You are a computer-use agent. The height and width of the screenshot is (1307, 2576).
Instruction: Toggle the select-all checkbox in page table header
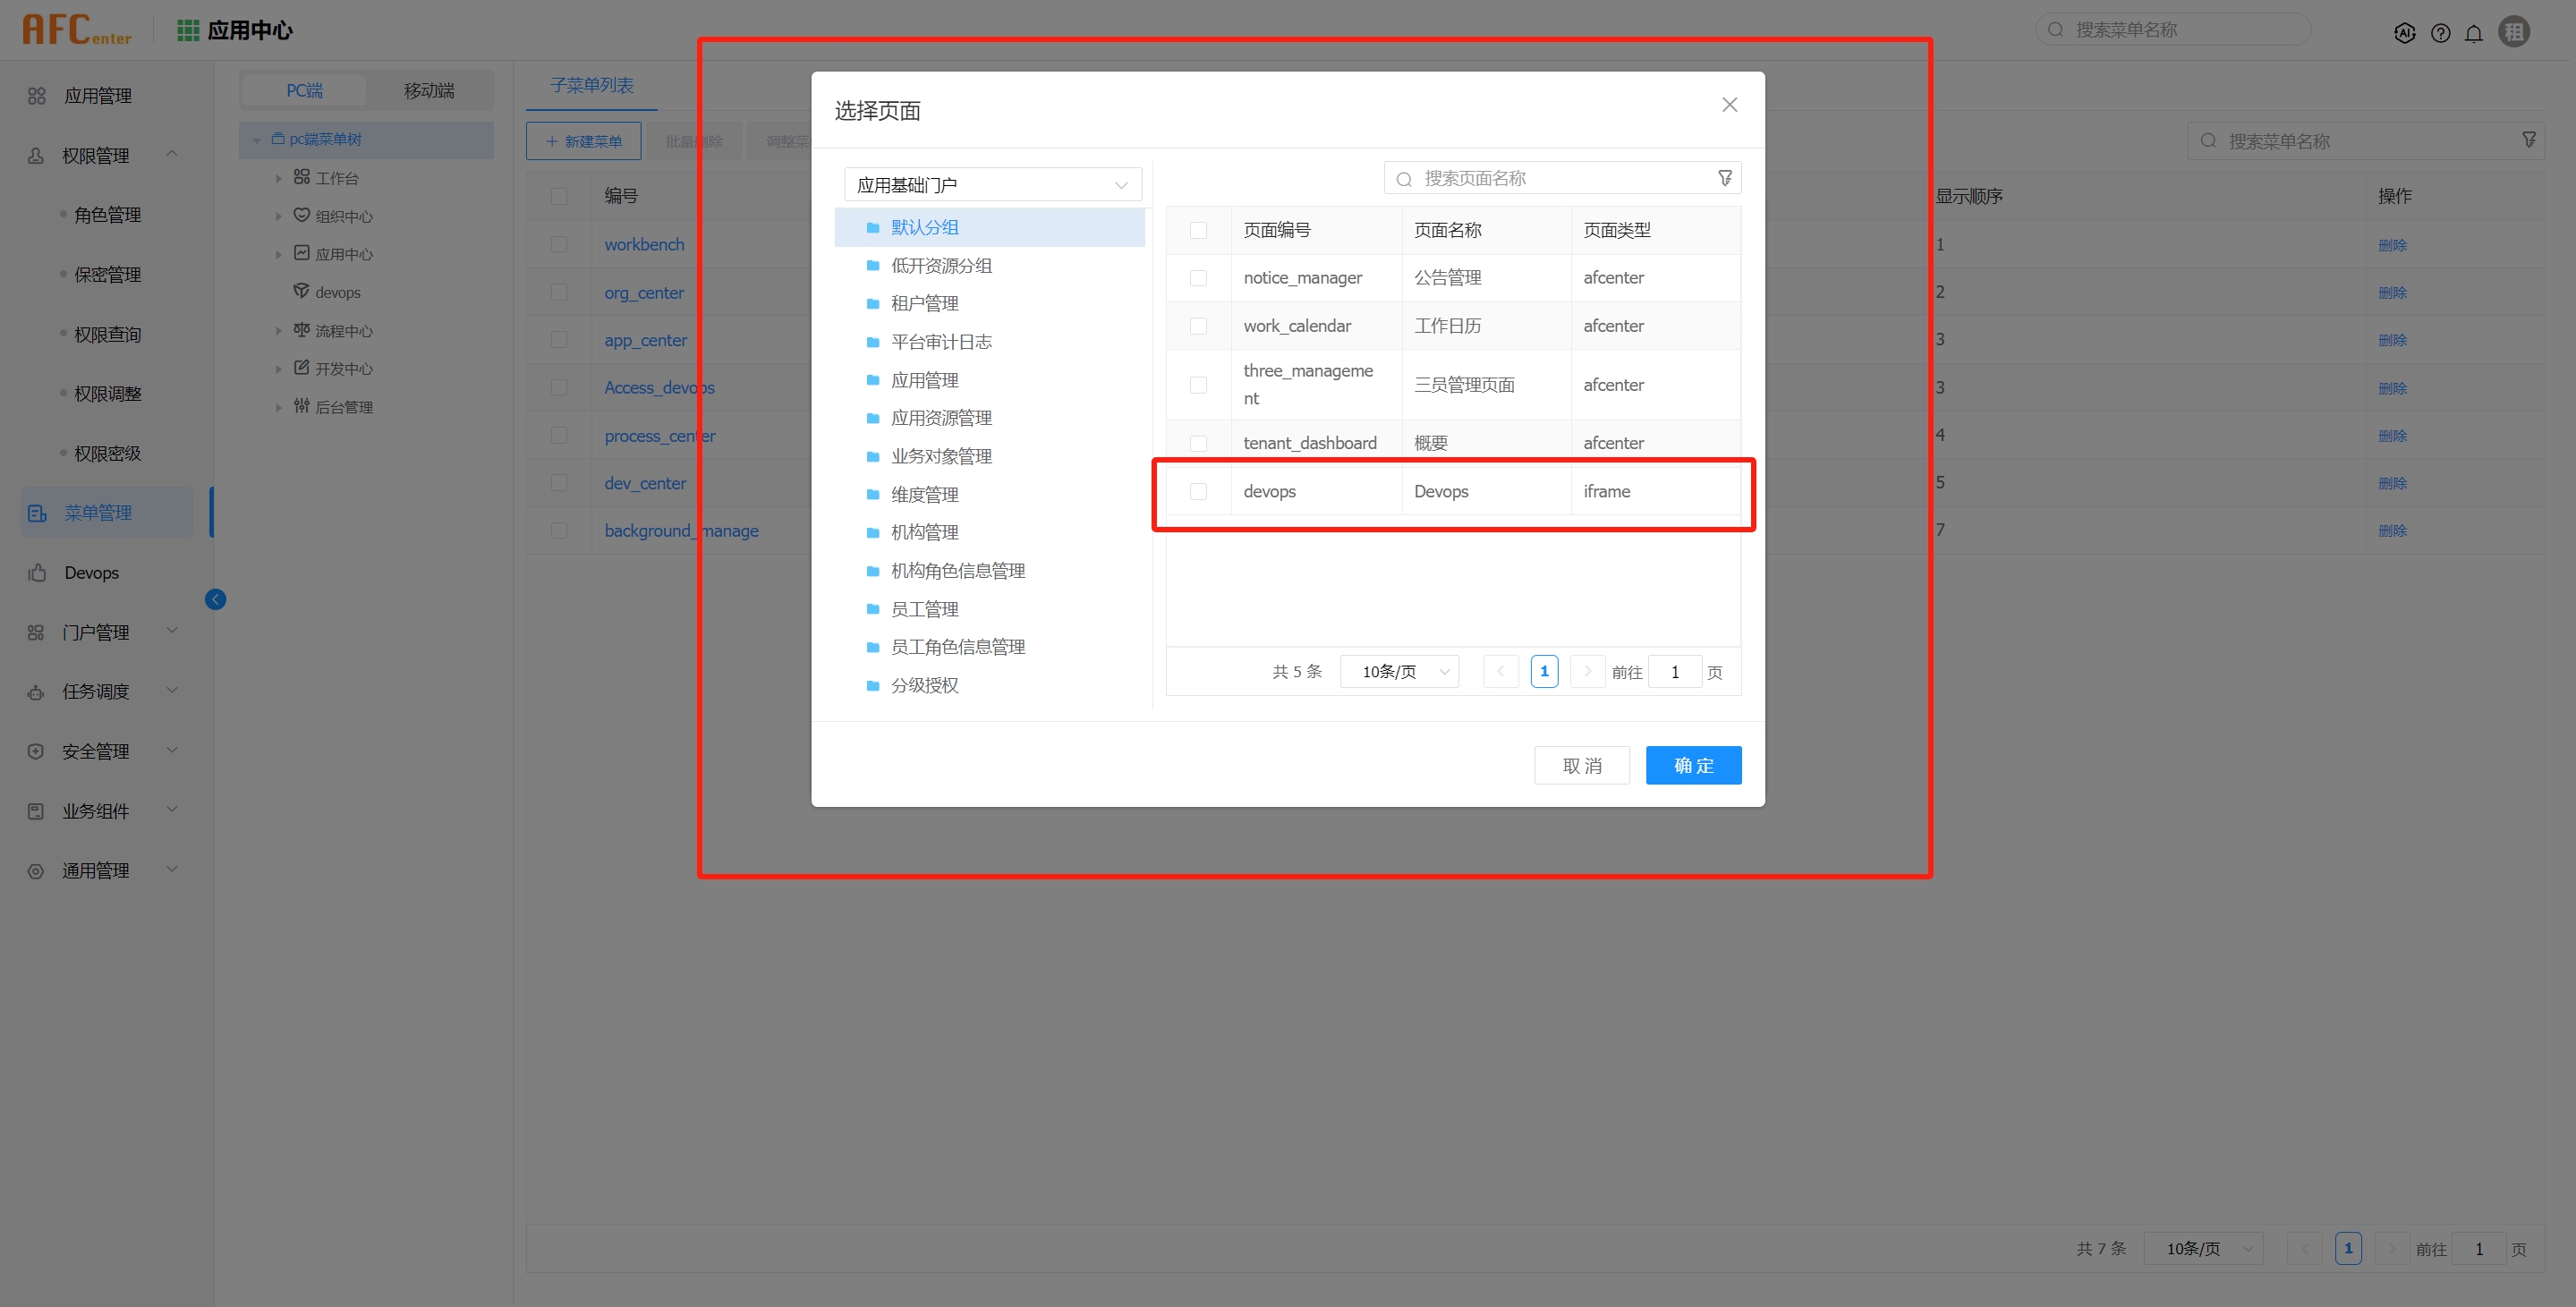(x=1198, y=230)
